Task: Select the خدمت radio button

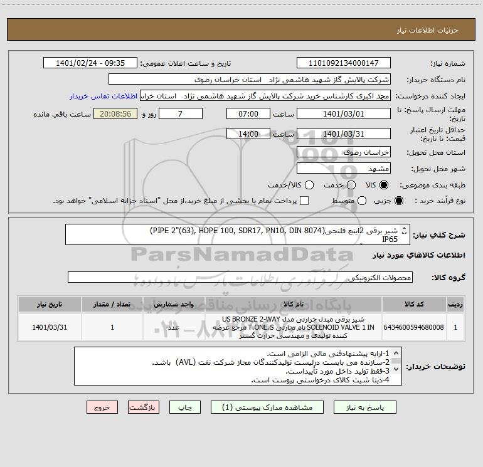Action: [351, 185]
